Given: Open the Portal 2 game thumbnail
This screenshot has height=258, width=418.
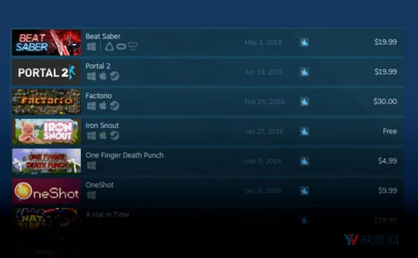Looking at the screenshot, I should pyautogui.click(x=46, y=72).
